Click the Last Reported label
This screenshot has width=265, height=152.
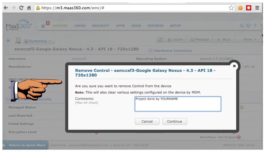click(x=20, y=116)
